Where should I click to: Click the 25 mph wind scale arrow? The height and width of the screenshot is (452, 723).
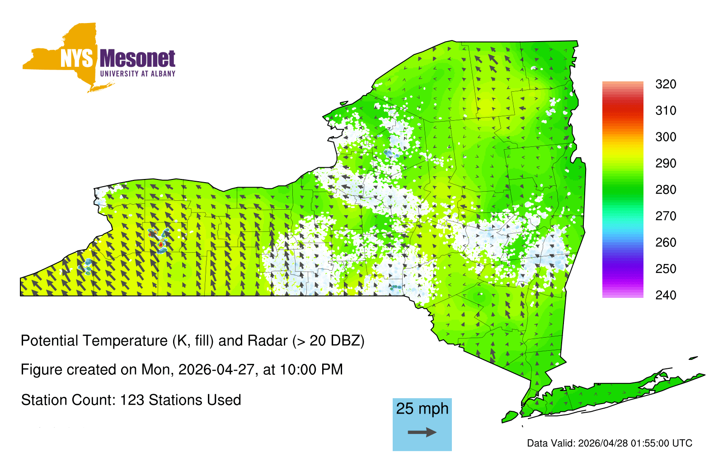click(422, 433)
